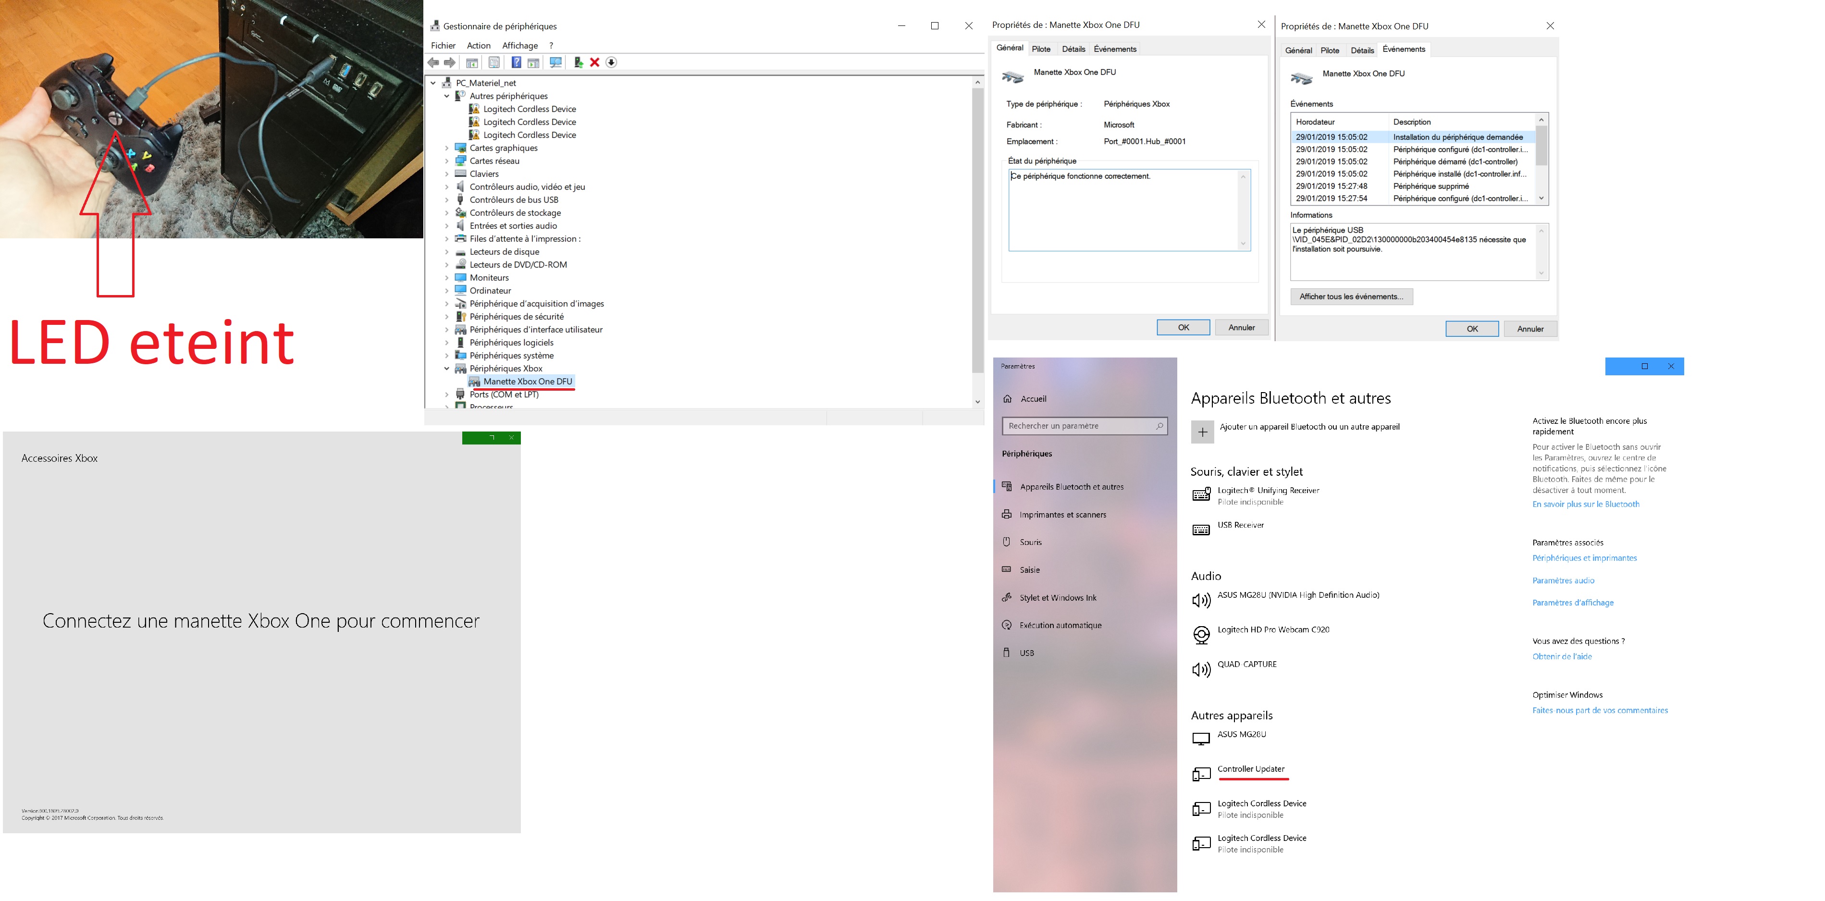Open the Fichier menu in Device Manager
This screenshot has width=1825, height=901.
point(443,45)
